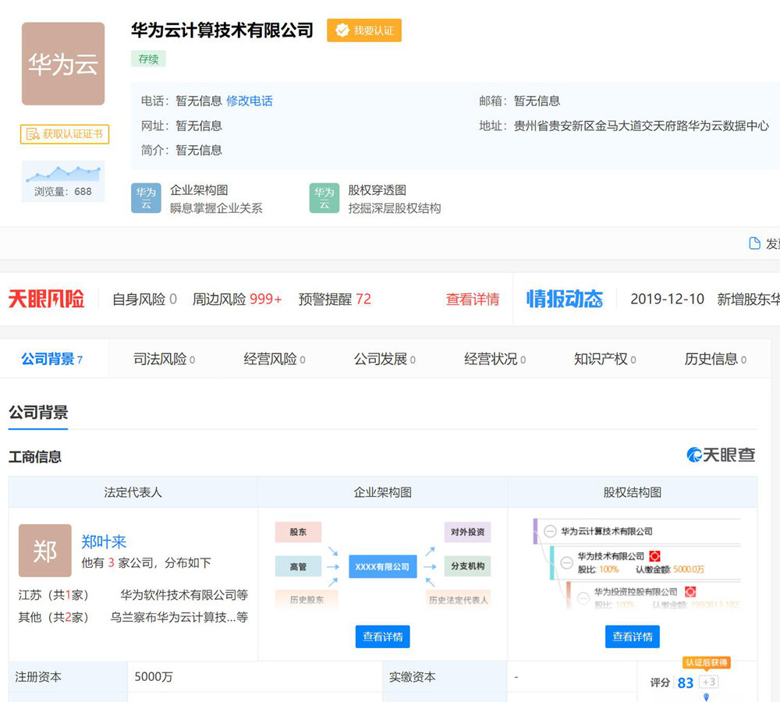Click 华为软件技术有限公司等 entry
Screen dimensions: 780x702
click(184, 594)
